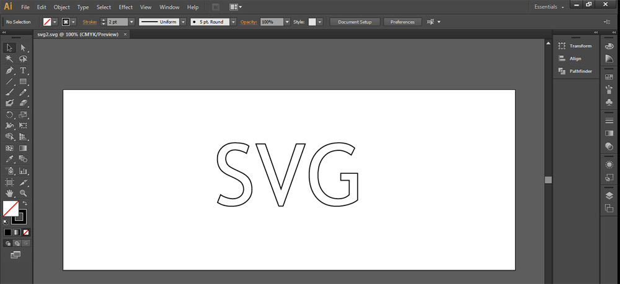Select the Scale tool
This screenshot has width=620, height=284.
pos(23,115)
